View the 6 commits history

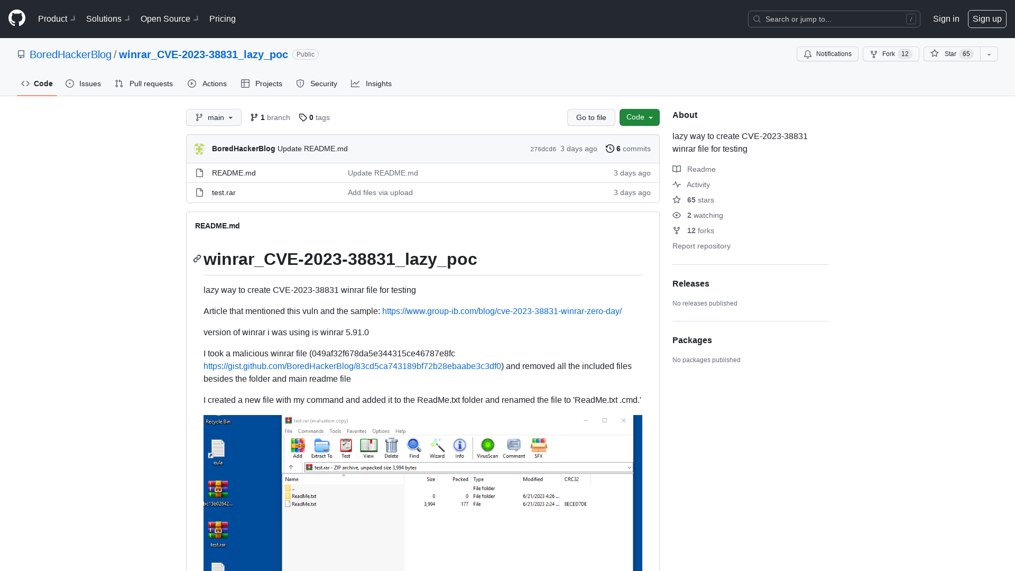(x=628, y=149)
